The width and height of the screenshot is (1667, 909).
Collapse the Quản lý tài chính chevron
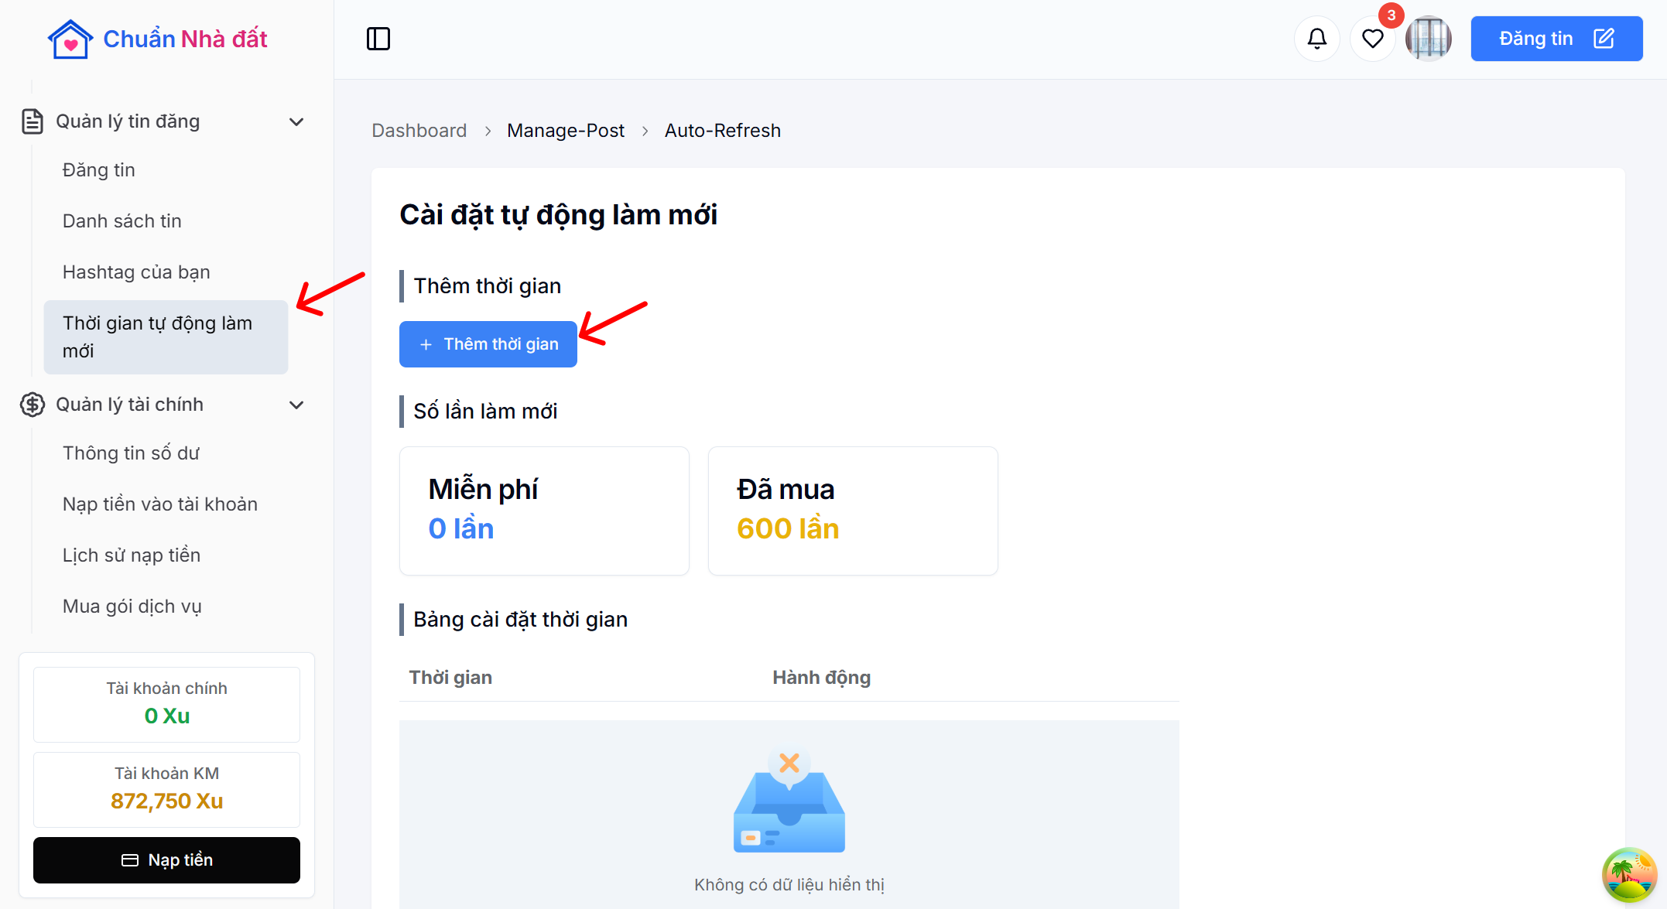(296, 405)
